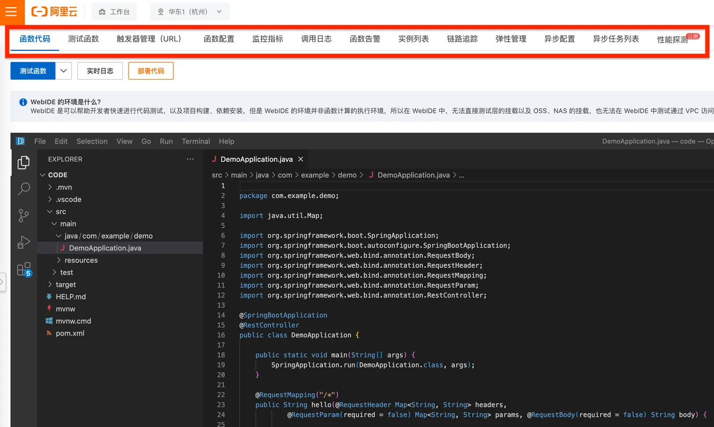Open the Source Control view

[x=23, y=215]
